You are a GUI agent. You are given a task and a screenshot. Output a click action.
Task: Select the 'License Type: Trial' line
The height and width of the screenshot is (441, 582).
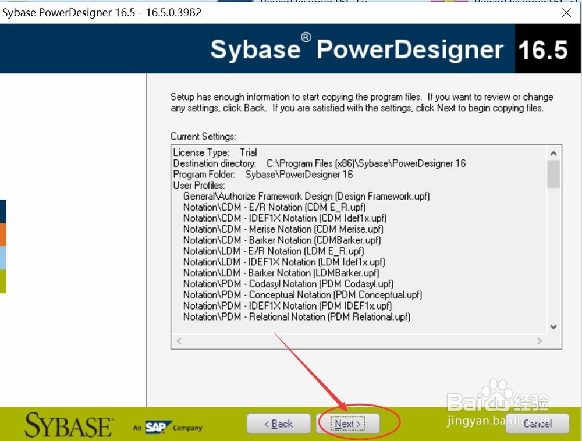coord(215,152)
